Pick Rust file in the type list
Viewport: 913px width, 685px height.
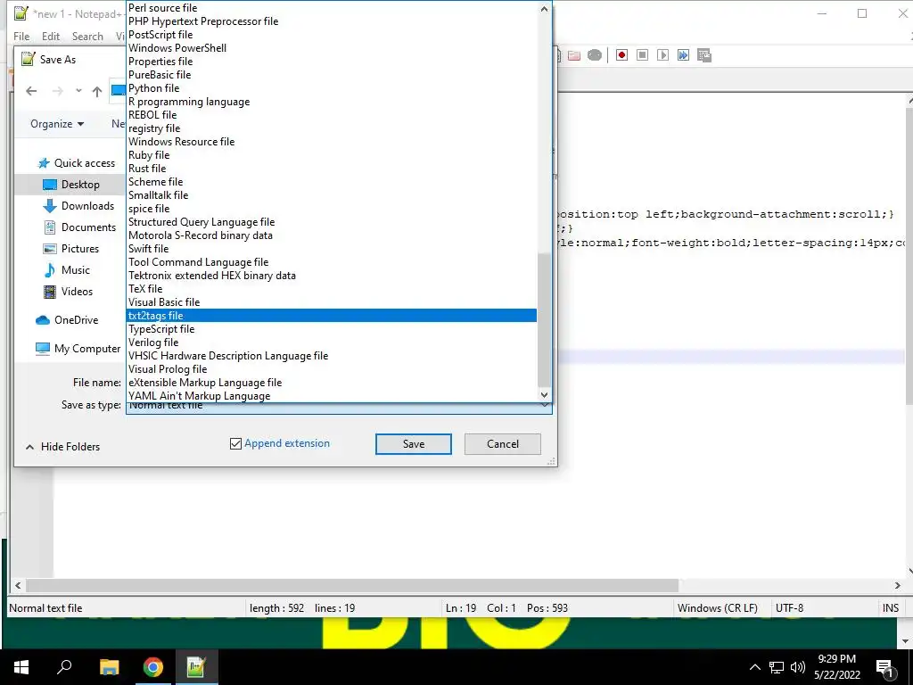(332, 169)
